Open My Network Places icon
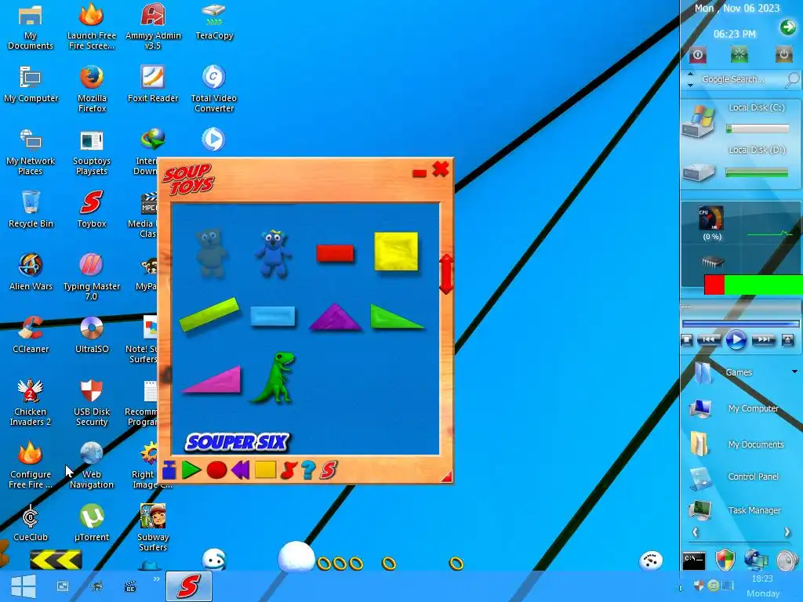The width and height of the screenshot is (803, 602). pyautogui.click(x=31, y=152)
